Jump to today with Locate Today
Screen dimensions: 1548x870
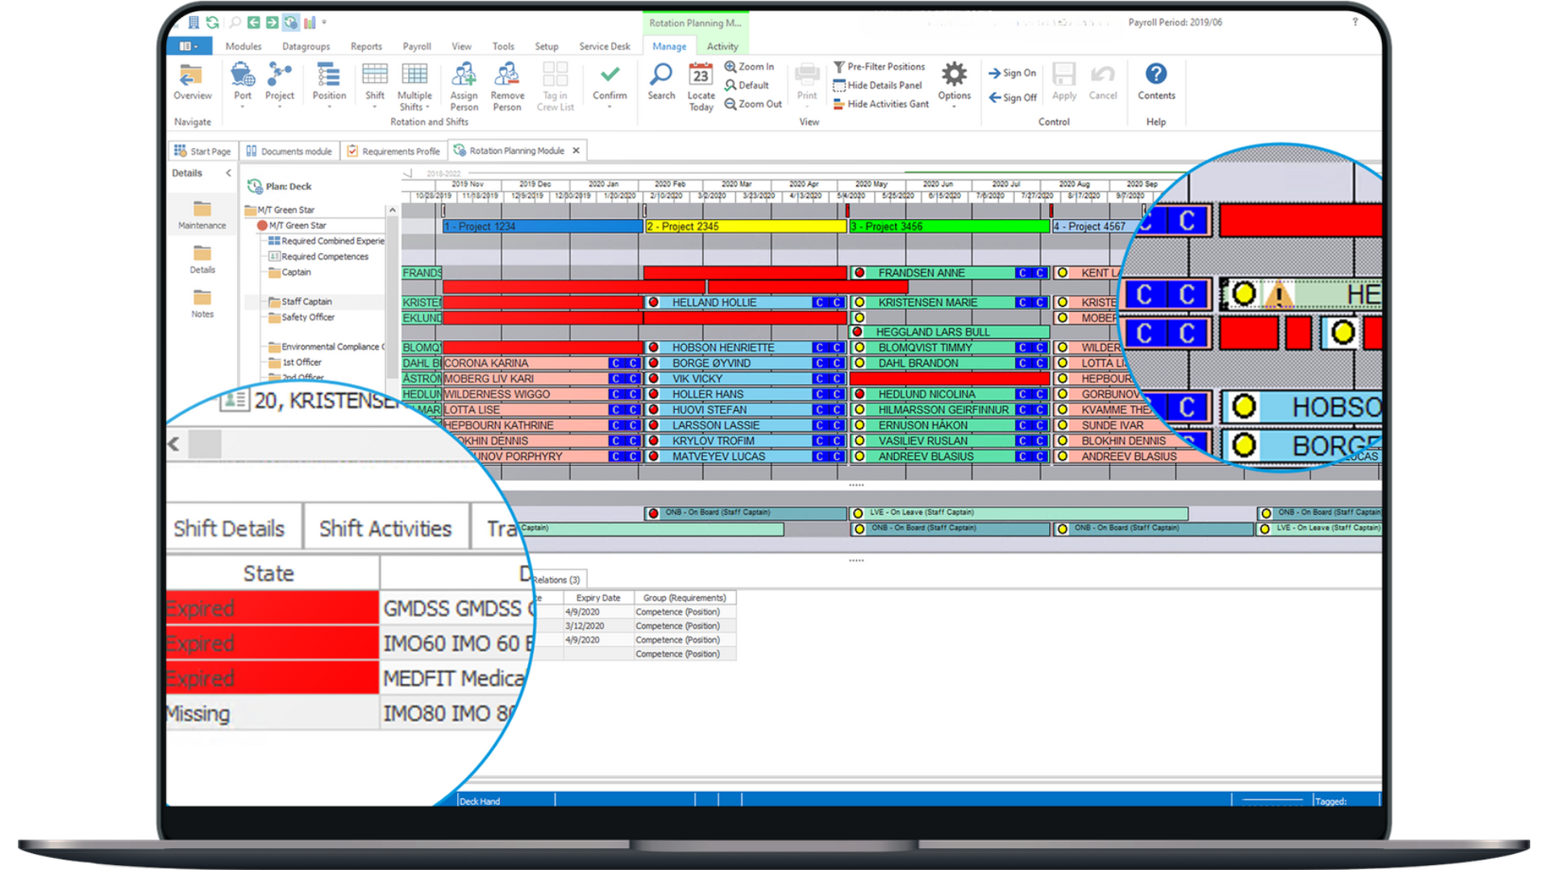(x=701, y=87)
